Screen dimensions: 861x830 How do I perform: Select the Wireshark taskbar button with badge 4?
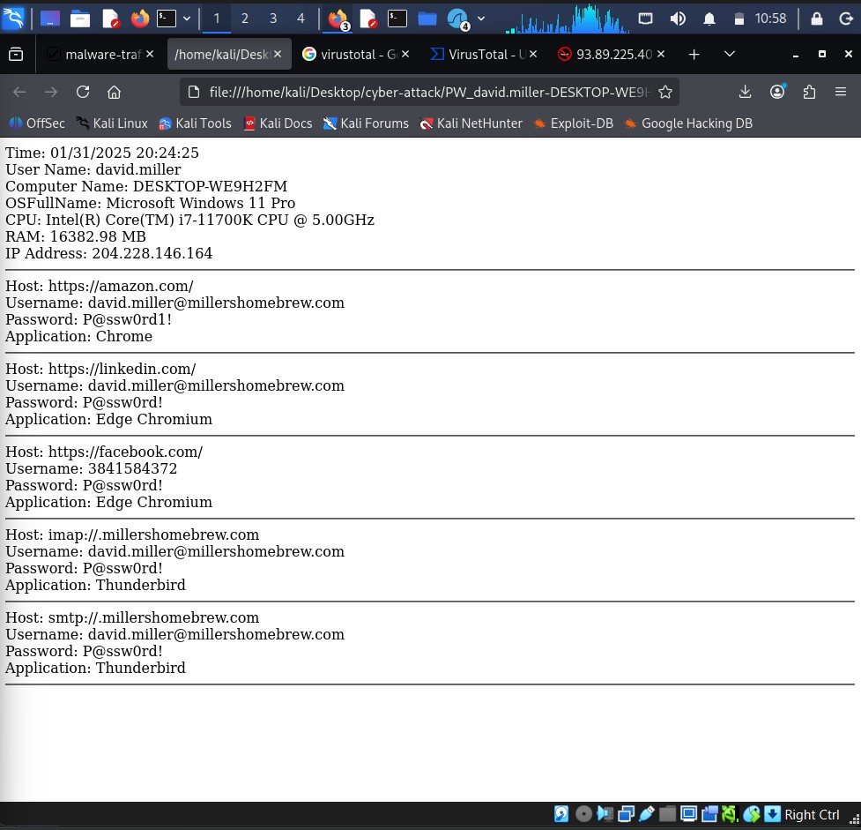[458, 19]
